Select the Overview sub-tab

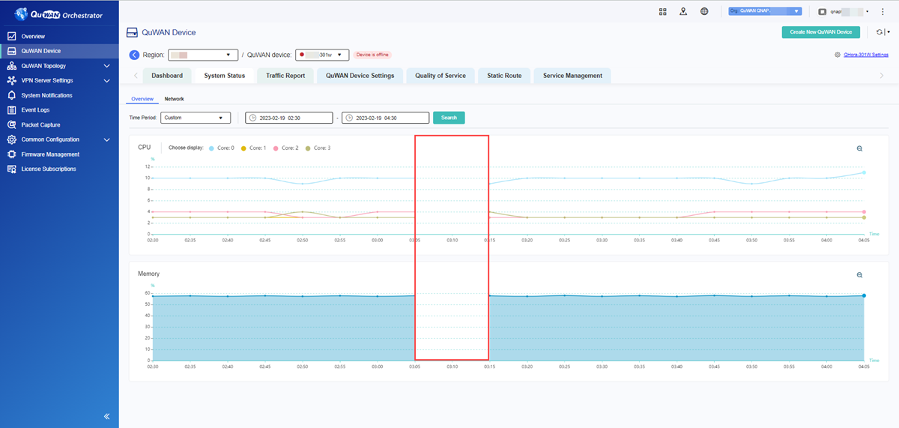[142, 99]
